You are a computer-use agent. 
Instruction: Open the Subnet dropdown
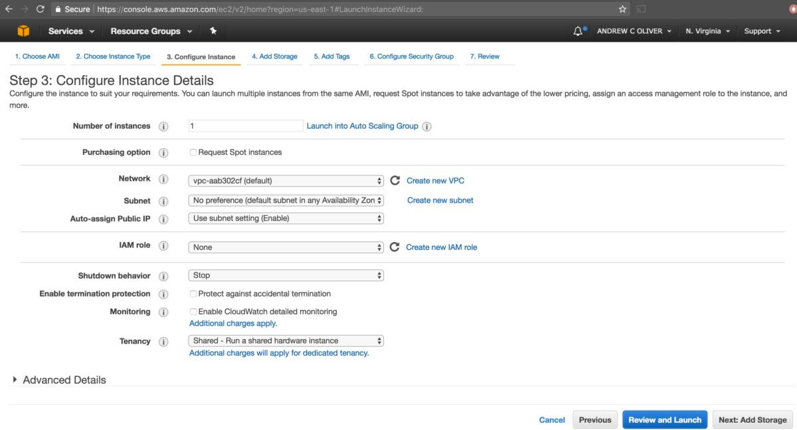click(x=286, y=200)
